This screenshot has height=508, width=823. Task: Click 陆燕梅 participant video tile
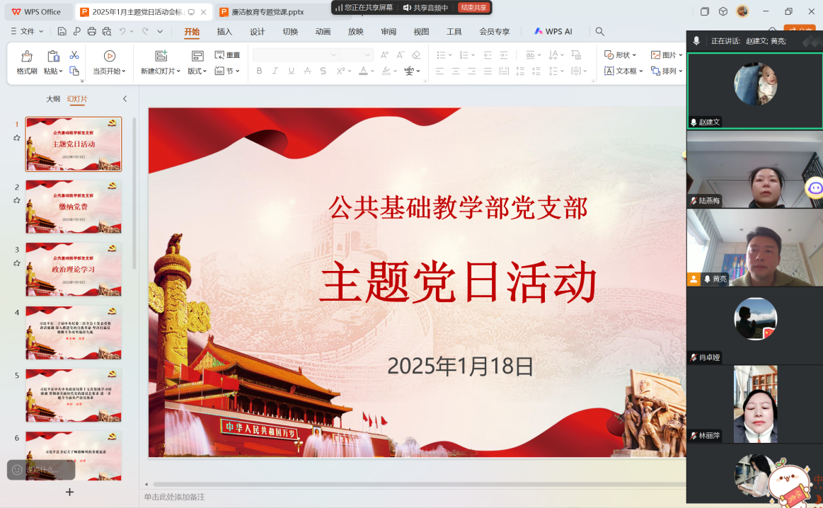point(755,169)
